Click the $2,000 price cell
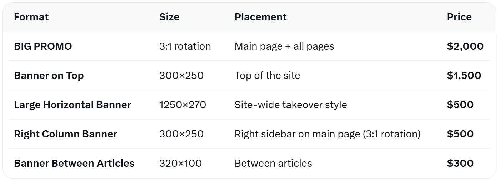Viewport: 500px width, 180px height. 465,46
